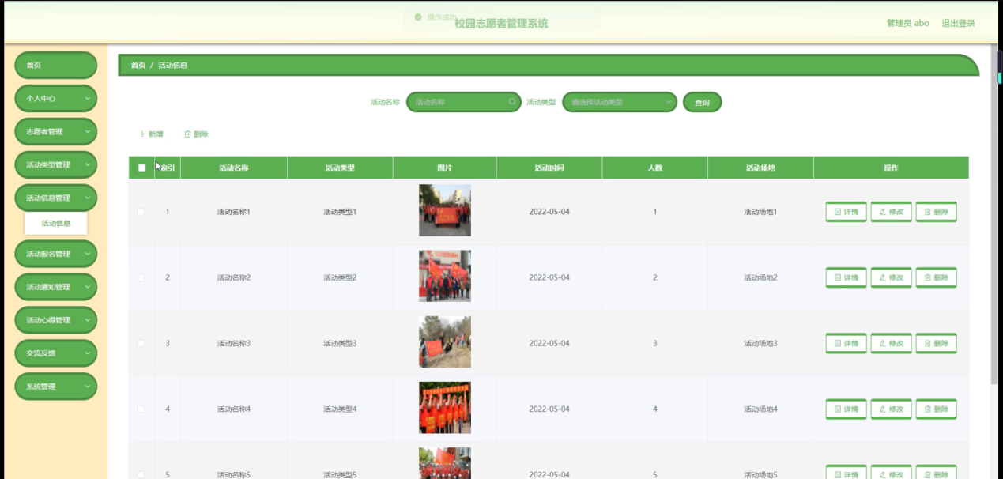Tick the checkbox for row 活动名称1

(x=141, y=212)
